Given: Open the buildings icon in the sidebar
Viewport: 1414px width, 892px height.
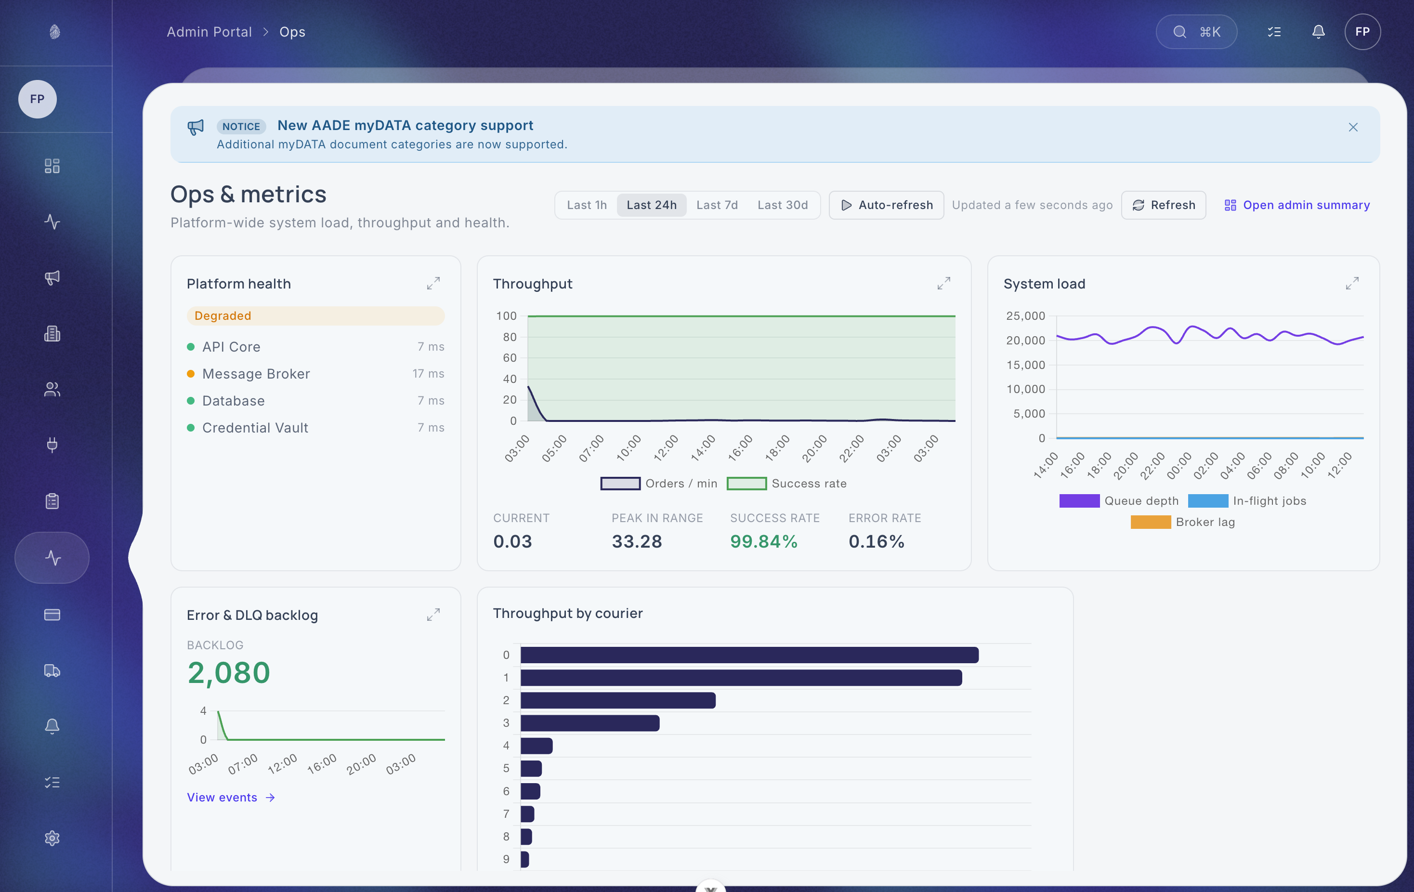Looking at the screenshot, I should (52, 334).
